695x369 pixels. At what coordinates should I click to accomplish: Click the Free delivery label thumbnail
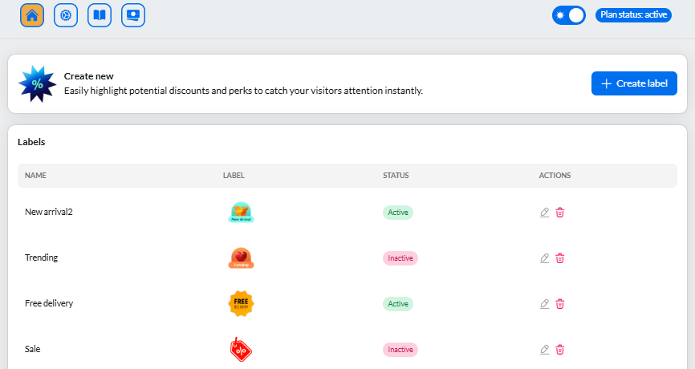point(241,303)
